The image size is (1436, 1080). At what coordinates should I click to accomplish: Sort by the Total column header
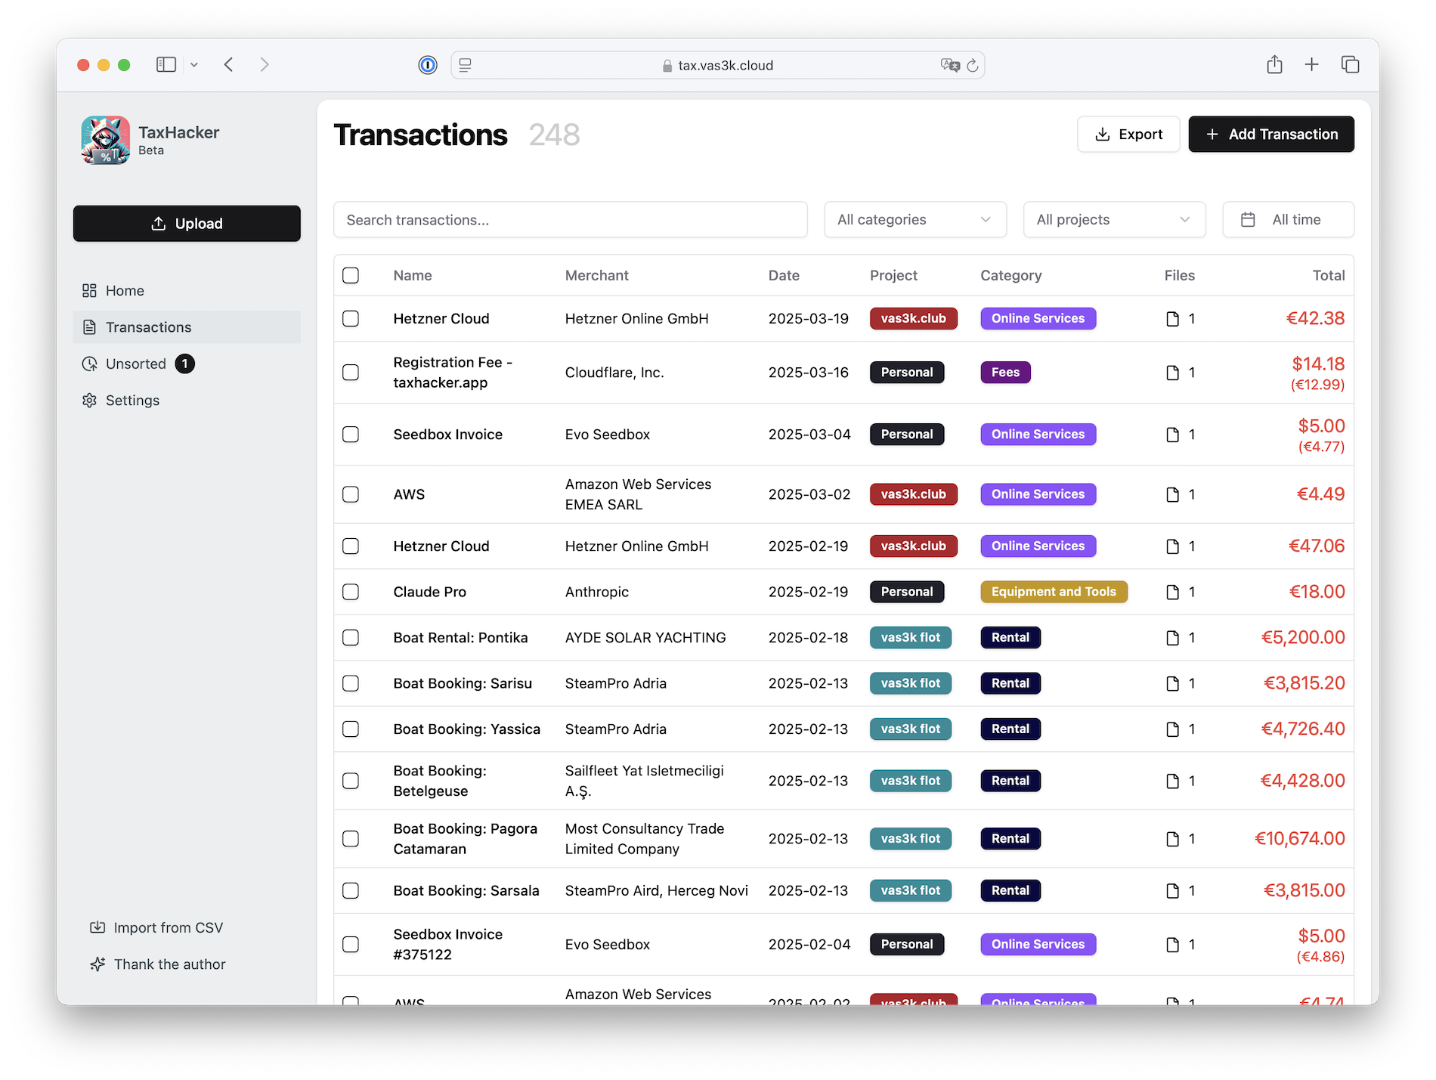[1329, 276]
